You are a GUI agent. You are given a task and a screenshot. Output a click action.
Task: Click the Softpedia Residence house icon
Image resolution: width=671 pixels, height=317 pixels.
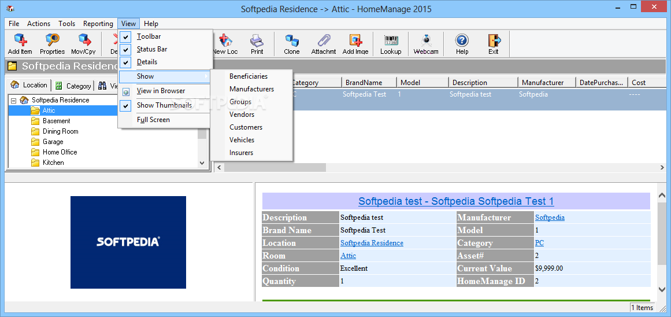point(24,100)
